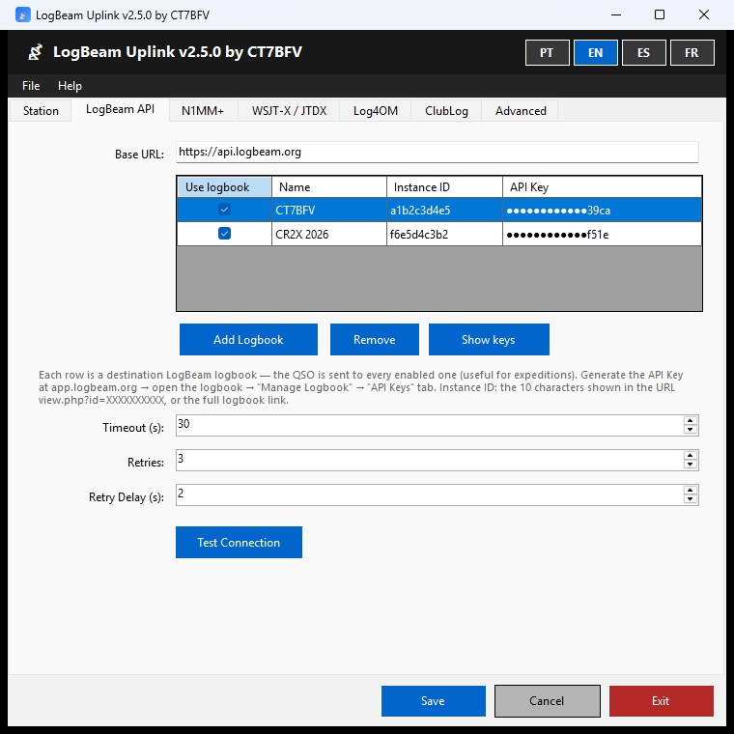Increase Retry Delay with the up arrow
The width and height of the screenshot is (734, 734).
(690, 490)
